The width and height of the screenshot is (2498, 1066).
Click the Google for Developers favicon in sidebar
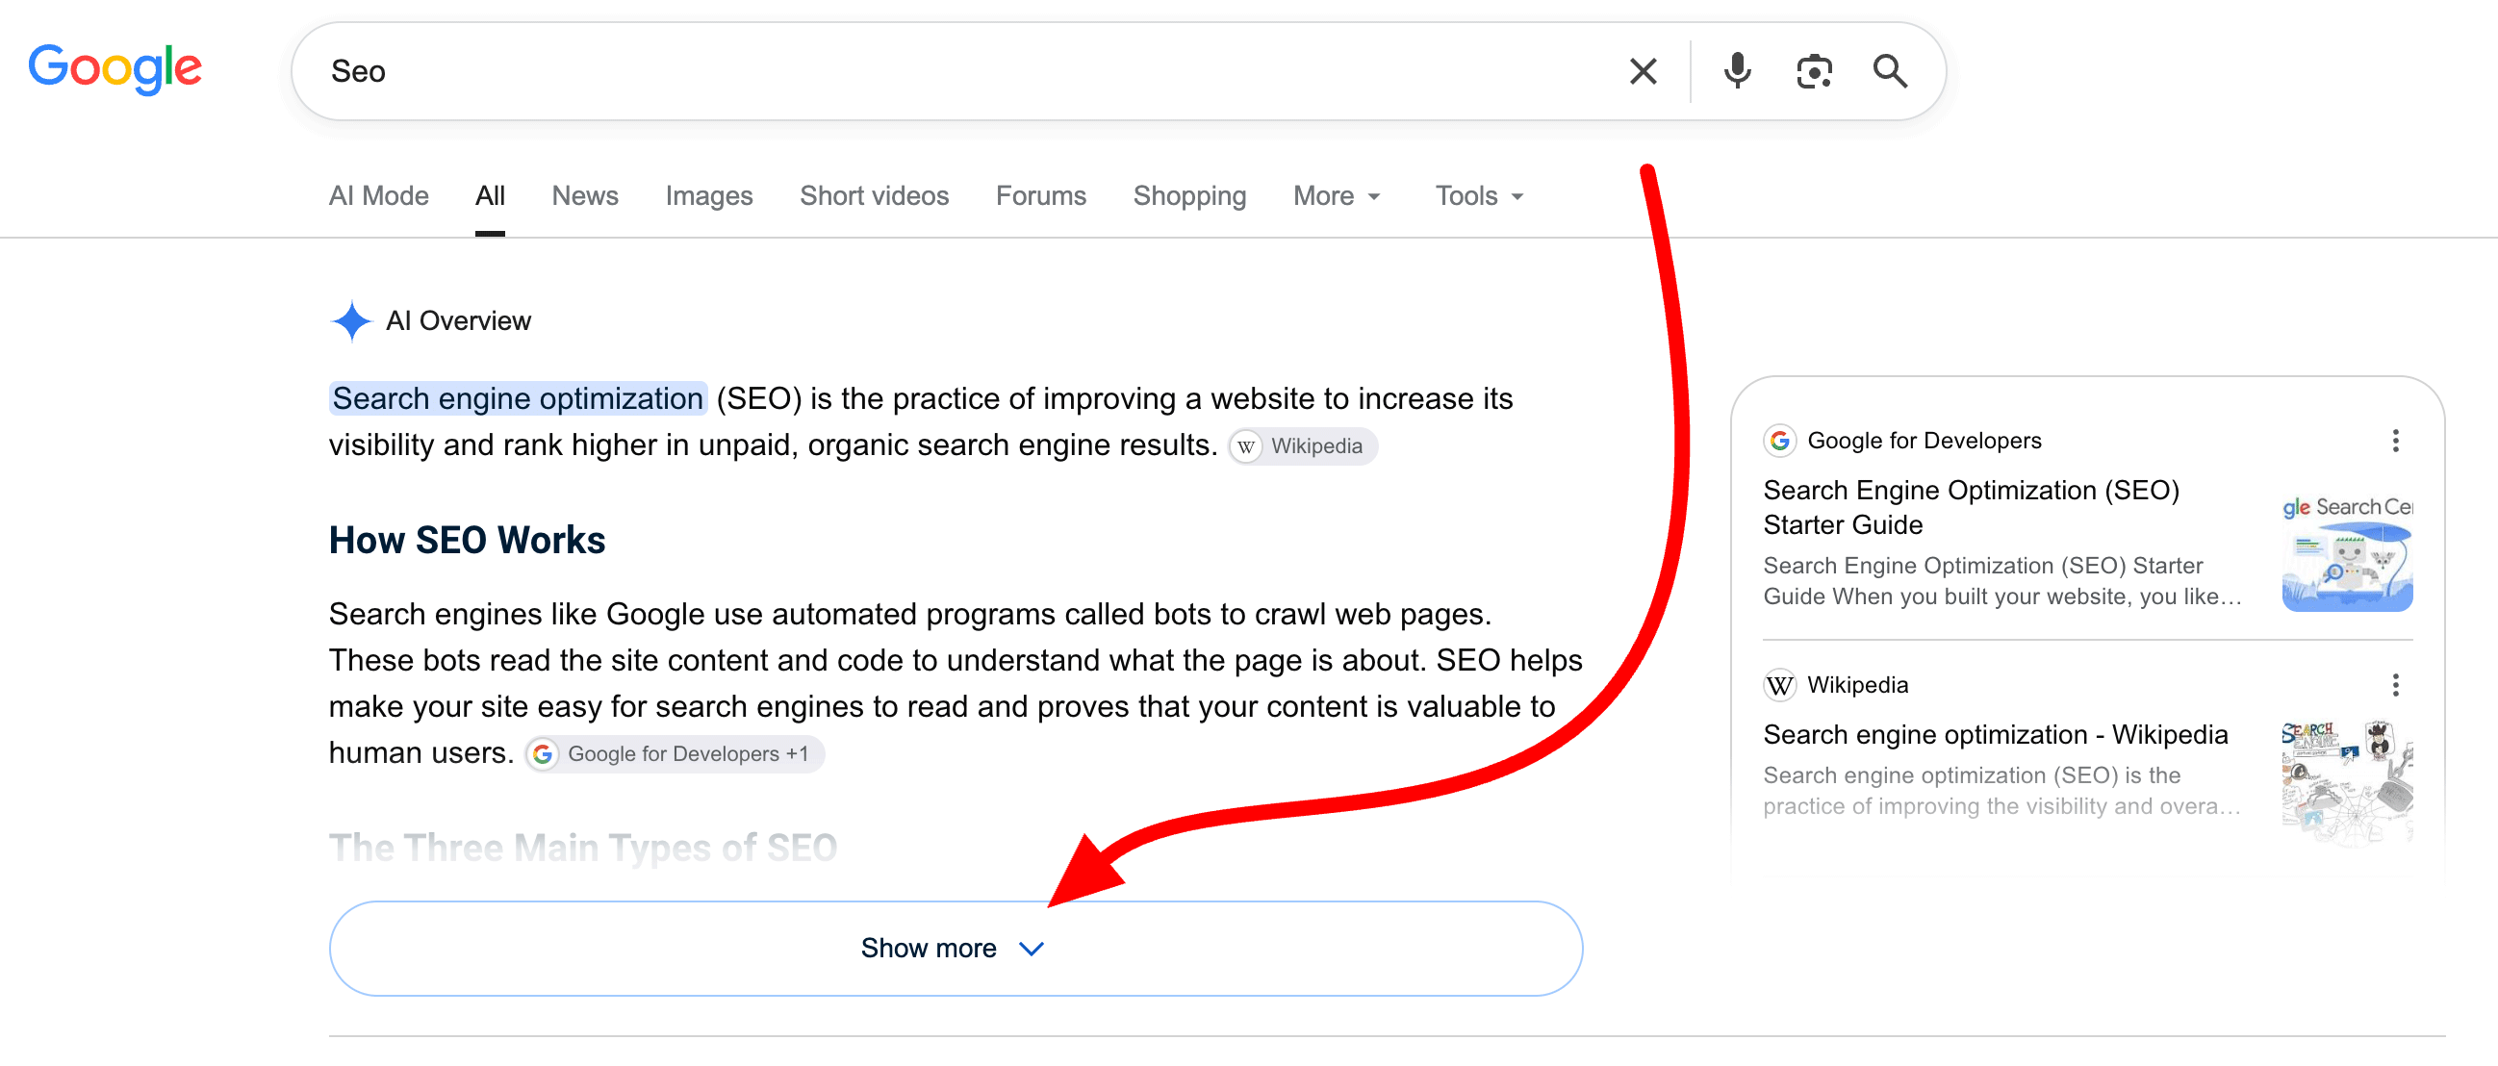click(1778, 441)
